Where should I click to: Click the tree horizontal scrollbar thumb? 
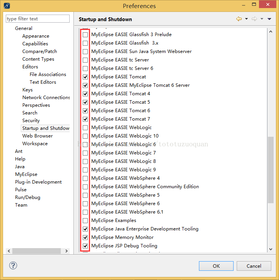pyautogui.click(x=37, y=251)
